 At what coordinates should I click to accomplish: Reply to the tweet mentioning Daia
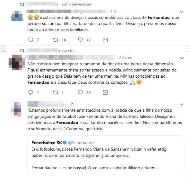[30, 92]
